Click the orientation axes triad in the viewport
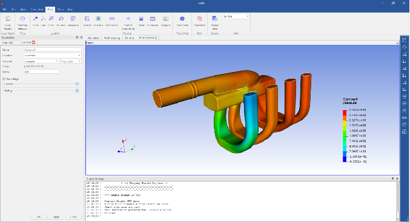 point(126,146)
